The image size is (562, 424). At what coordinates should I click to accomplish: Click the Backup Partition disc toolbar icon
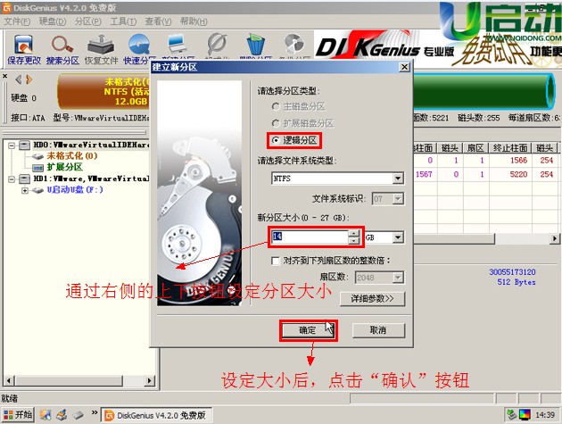pos(294,46)
